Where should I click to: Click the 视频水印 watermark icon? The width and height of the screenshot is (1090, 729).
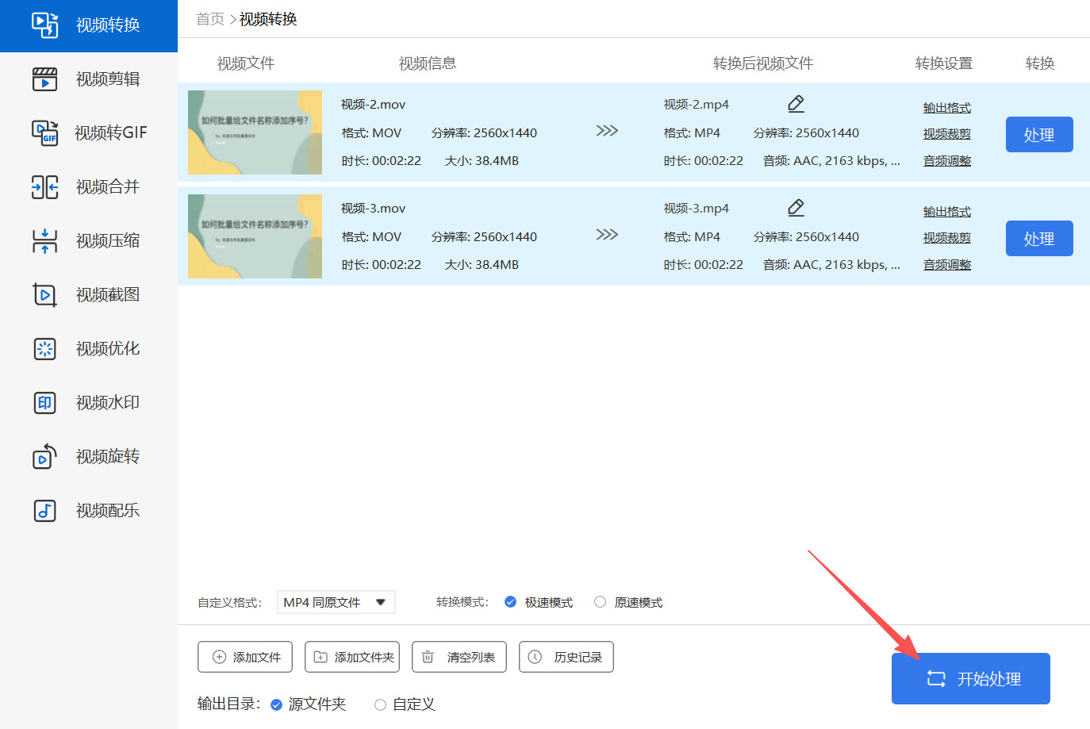(x=44, y=402)
